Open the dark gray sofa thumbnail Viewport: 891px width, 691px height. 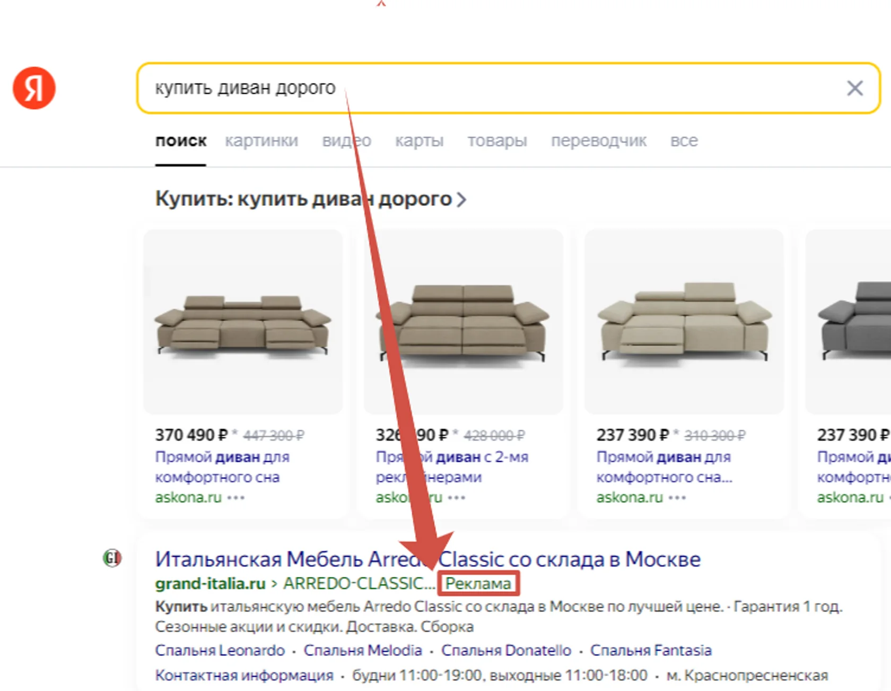click(848, 322)
